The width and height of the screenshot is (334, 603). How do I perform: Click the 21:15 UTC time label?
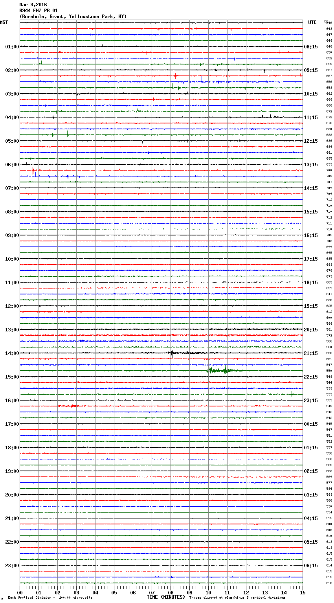pos(311,353)
